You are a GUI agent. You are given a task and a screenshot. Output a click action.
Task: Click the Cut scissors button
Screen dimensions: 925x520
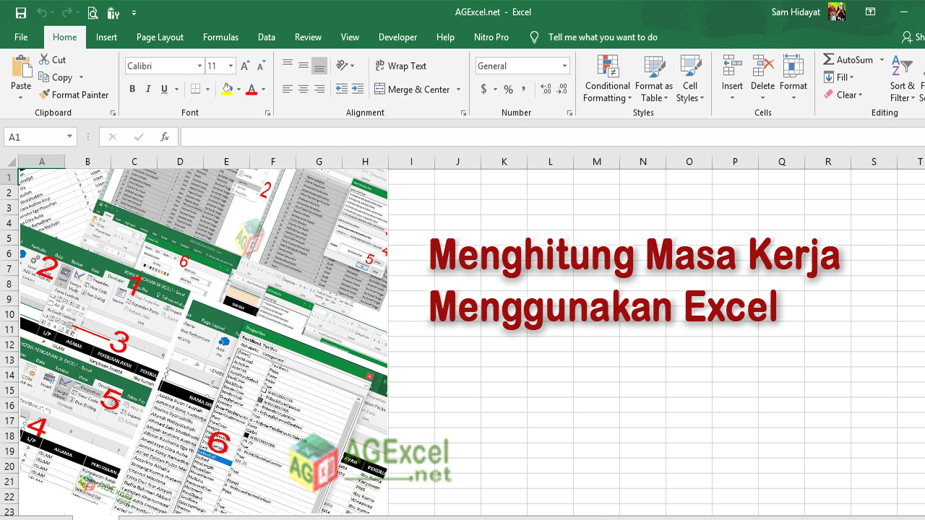click(53, 60)
